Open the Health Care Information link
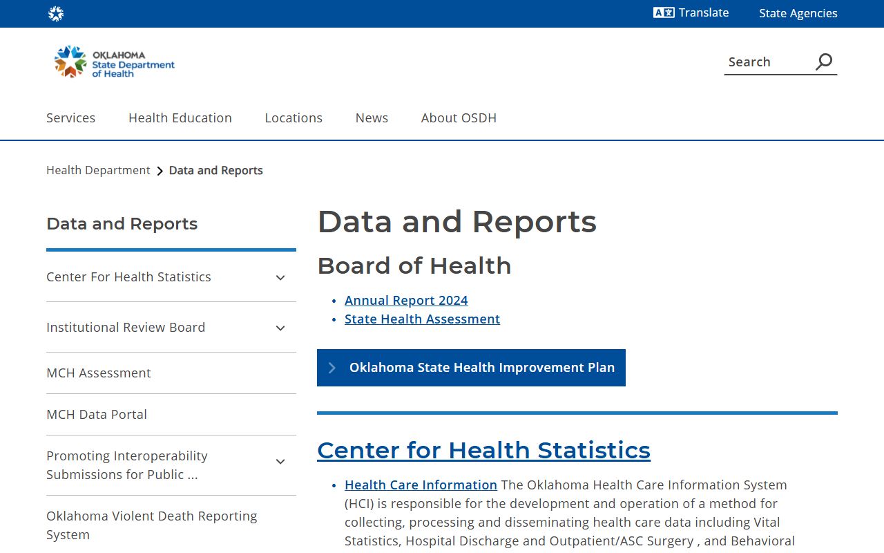This screenshot has width=884, height=553. pyautogui.click(x=421, y=485)
